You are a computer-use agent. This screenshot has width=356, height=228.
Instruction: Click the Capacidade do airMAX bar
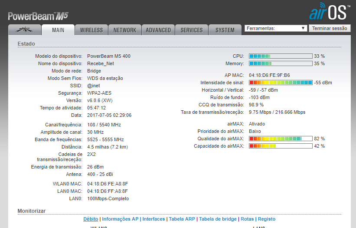281,146
